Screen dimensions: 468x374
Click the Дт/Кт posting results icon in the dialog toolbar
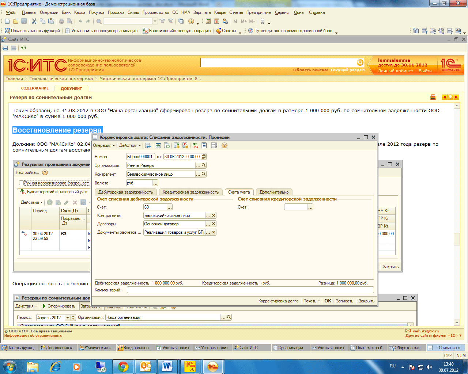(x=196, y=145)
